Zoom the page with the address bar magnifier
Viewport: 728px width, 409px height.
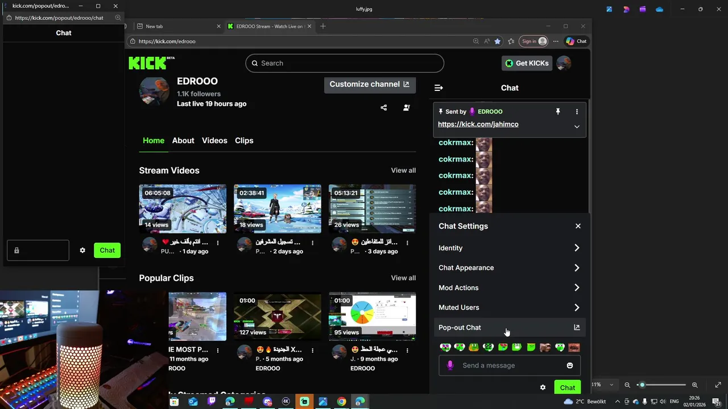pos(476,41)
